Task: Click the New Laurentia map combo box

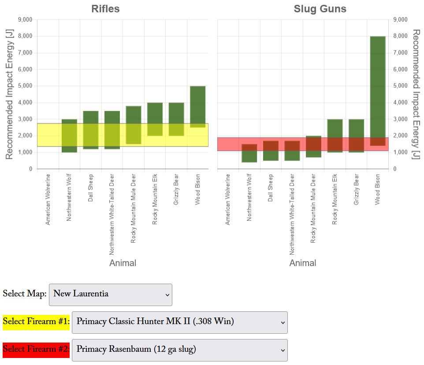Action: (x=110, y=295)
